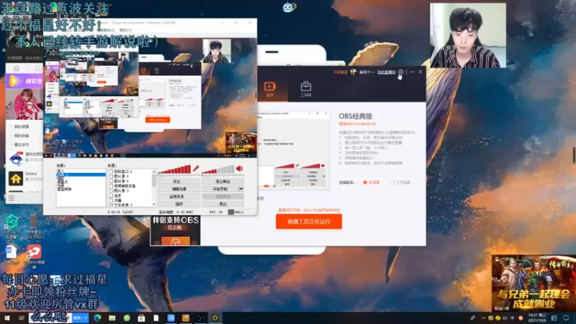The image size is (576, 324).
Task: Show hidden system tray icons chevron
Action: 483,318
